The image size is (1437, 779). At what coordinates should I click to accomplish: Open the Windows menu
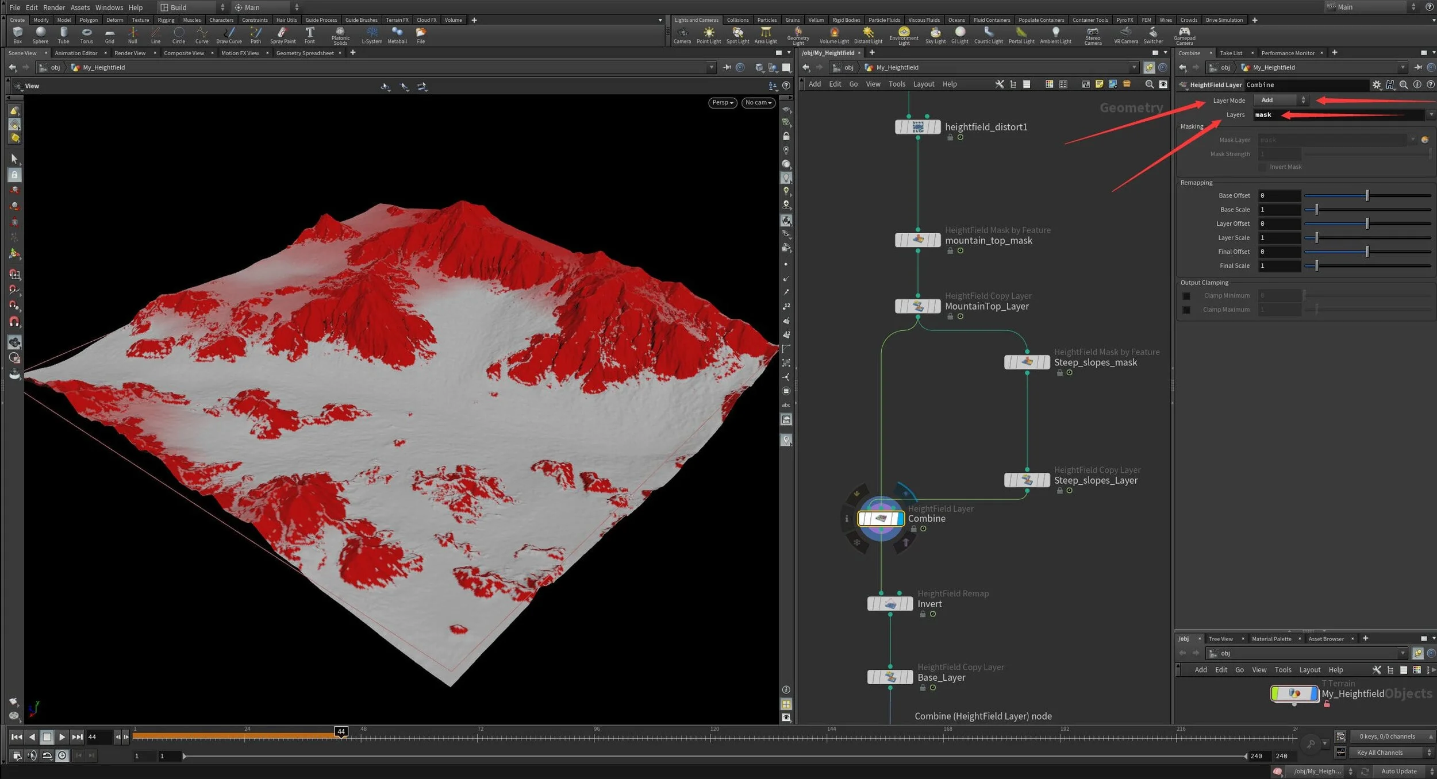click(109, 7)
